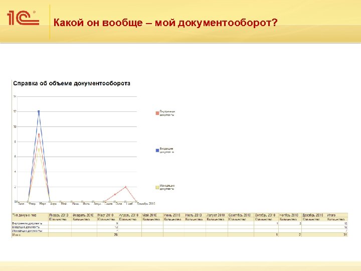This screenshot has width=361, height=271.
Task: Click the red legend swatch for Внутренние документы
Action: pos(157,113)
